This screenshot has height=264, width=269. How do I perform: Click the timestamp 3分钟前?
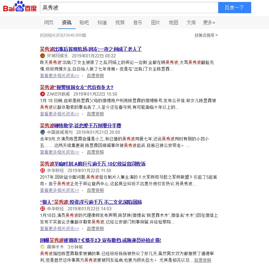tap(75, 247)
